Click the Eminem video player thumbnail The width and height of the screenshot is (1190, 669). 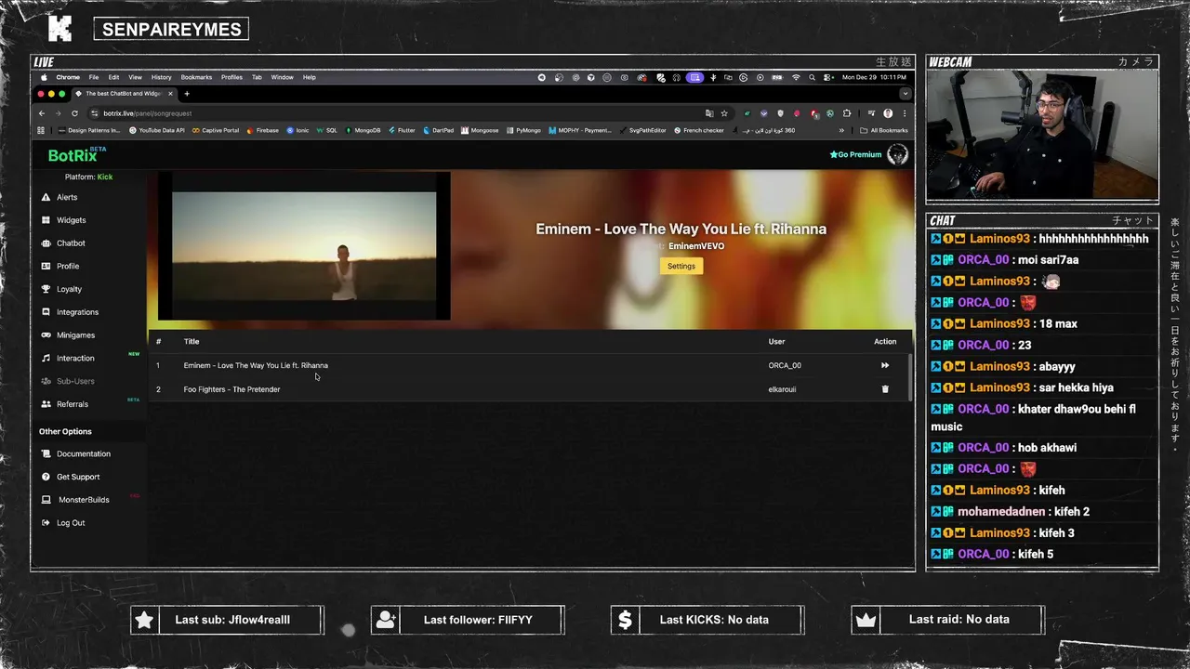point(304,245)
